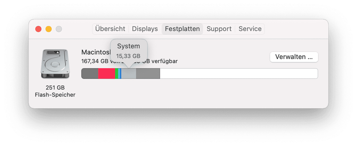Click the light gray System storage segment
The height and width of the screenshot is (146, 357).
coord(129,73)
